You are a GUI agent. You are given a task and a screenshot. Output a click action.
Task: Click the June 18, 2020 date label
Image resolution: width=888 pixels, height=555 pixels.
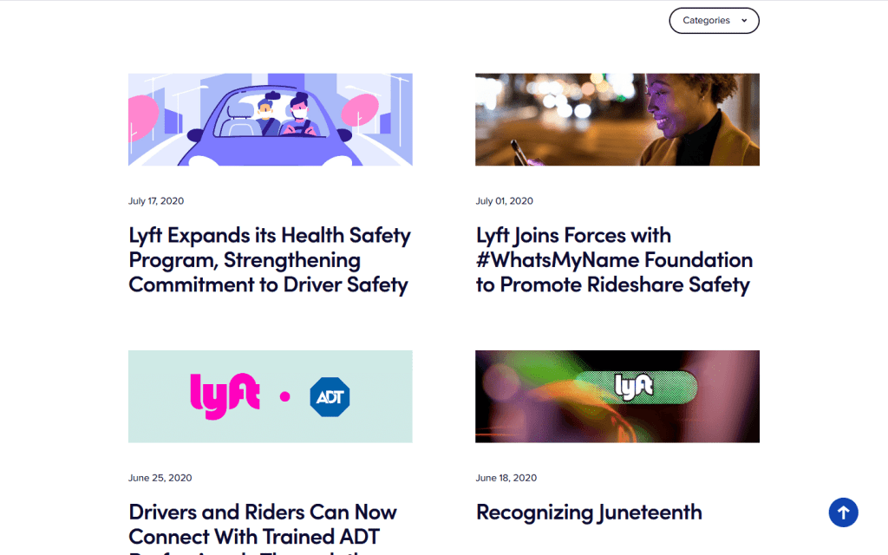pyautogui.click(x=506, y=478)
